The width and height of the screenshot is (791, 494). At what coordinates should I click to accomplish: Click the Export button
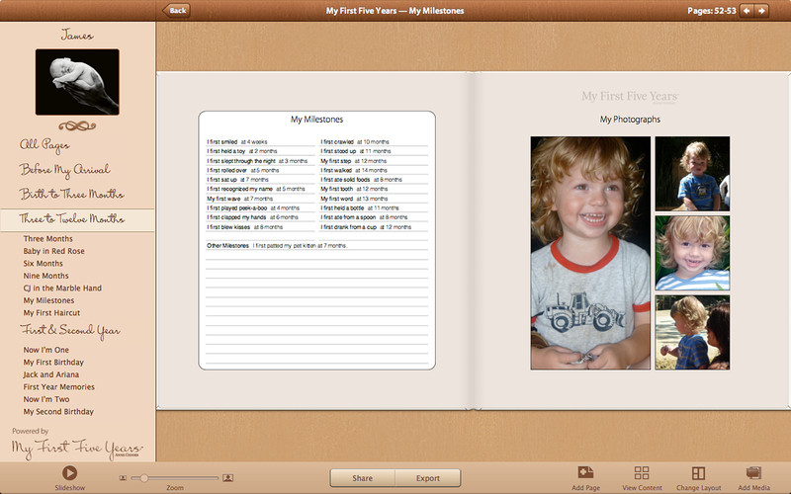point(427,478)
